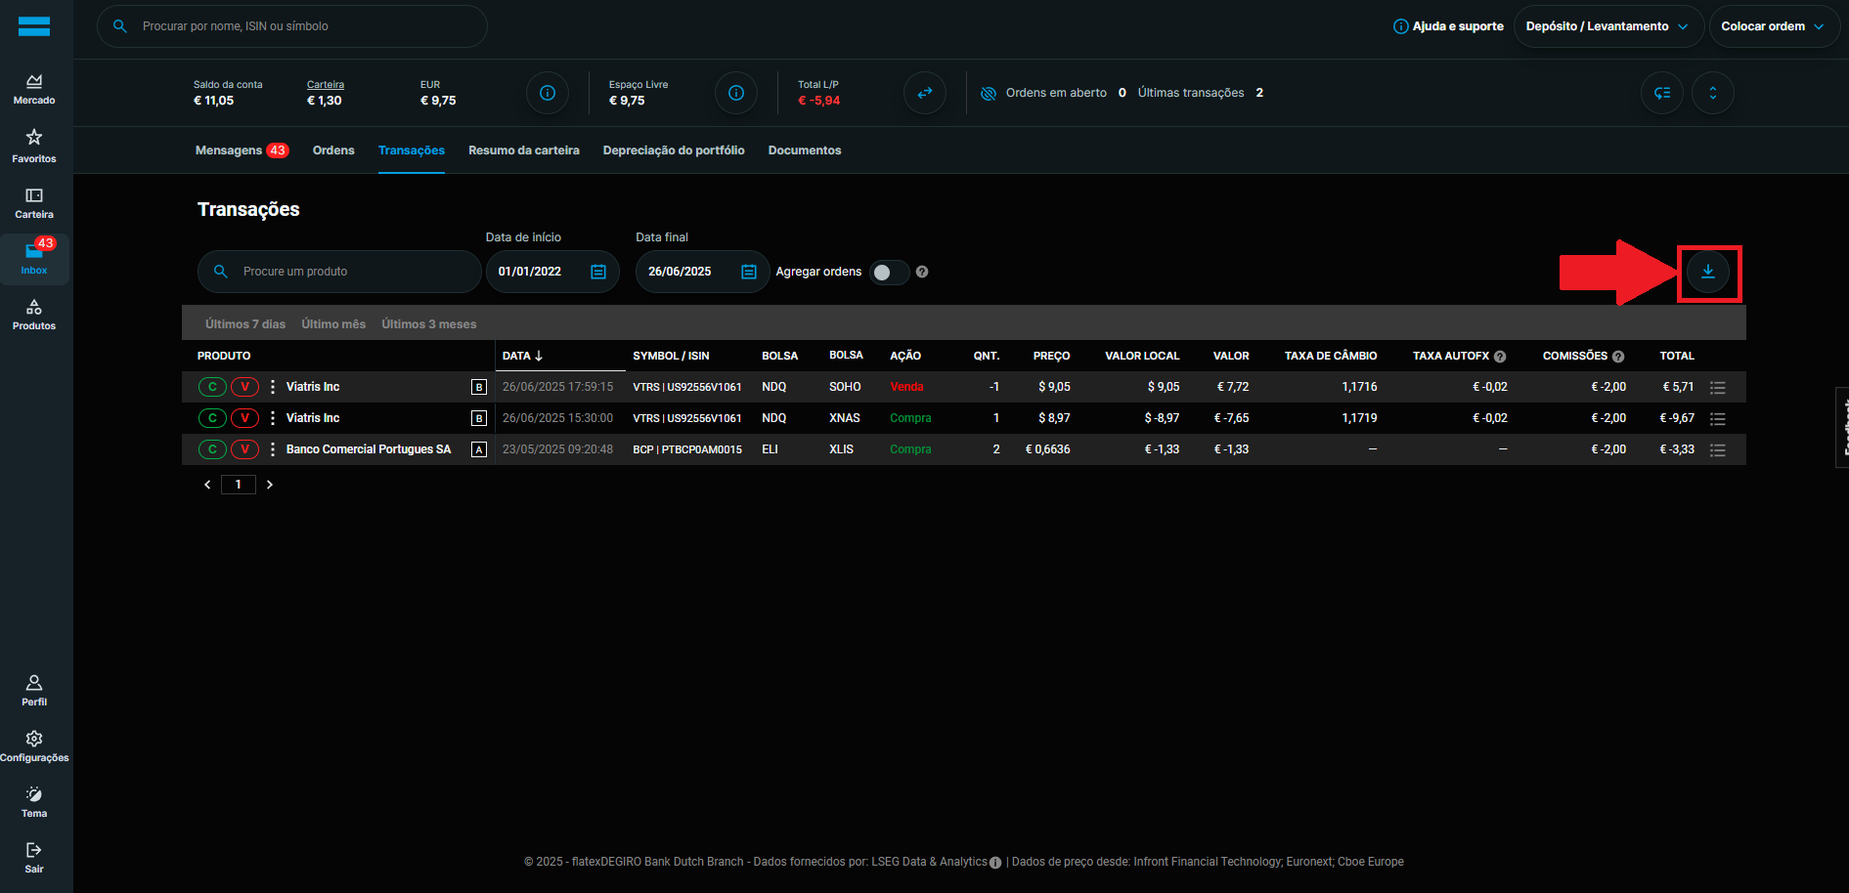This screenshot has width=1849, height=893.
Task: Click the top search by name, ISIN field
Action: [x=292, y=26]
